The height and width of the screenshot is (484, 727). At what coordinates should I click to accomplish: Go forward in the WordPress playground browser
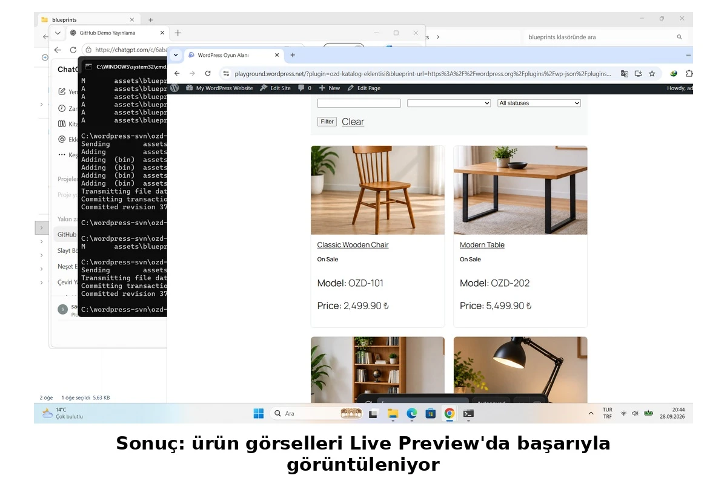coord(192,73)
